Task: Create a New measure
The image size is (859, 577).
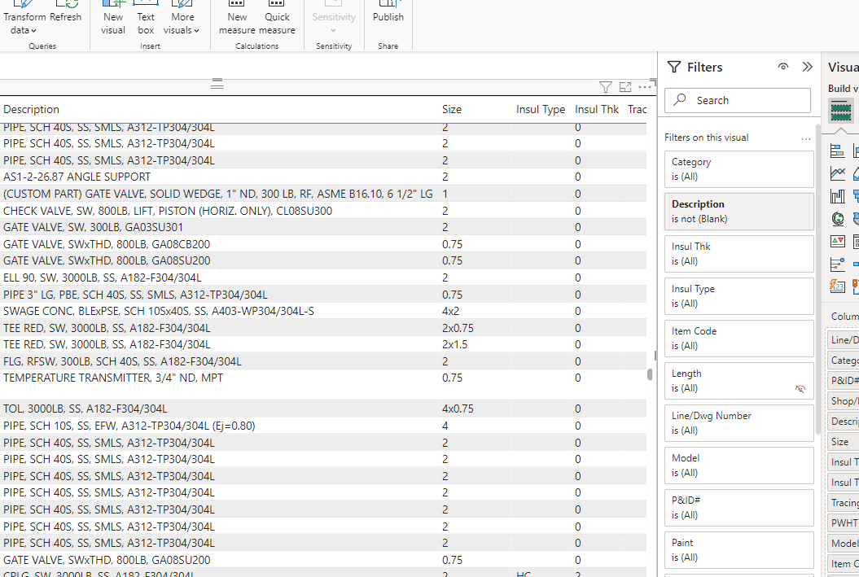Action: [x=237, y=16]
